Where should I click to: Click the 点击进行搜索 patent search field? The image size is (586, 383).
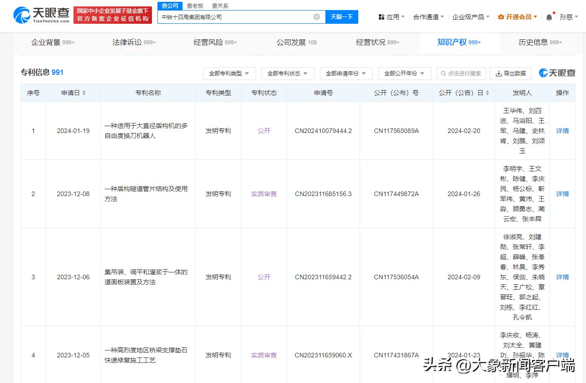(x=461, y=73)
